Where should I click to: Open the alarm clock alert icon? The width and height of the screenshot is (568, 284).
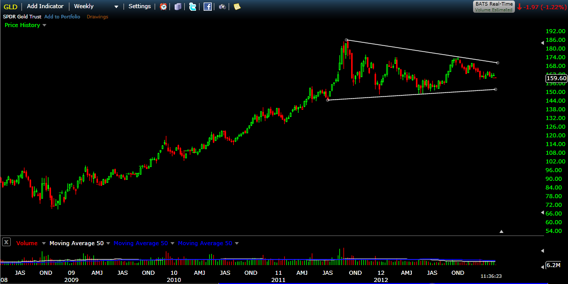(x=163, y=7)
